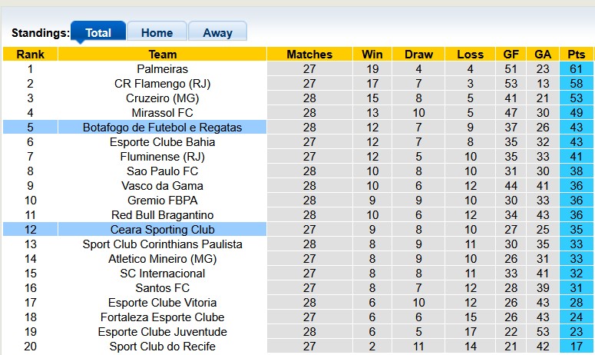
Task: Click the Rank column header
Action: [30, 55]
